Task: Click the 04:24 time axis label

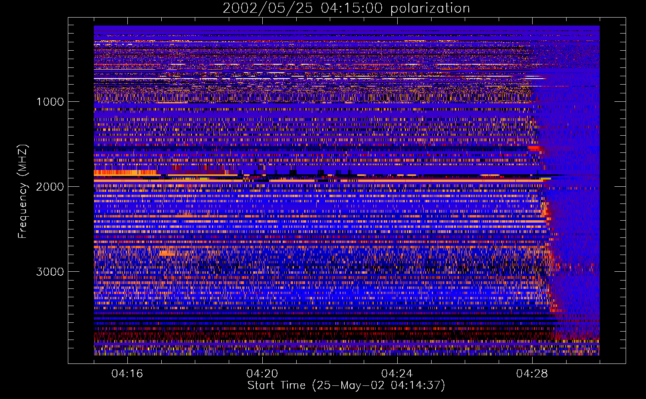Action: (397, 374)
